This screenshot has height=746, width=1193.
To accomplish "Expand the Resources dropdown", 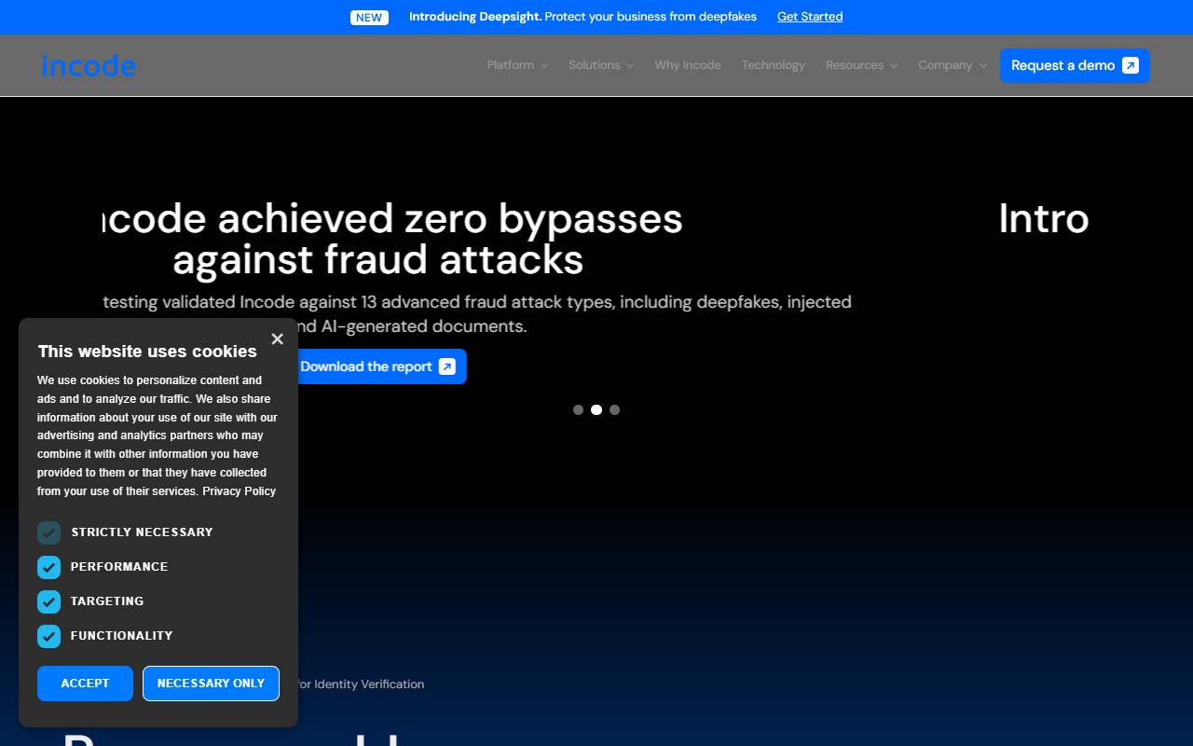I will pos(861,65).
